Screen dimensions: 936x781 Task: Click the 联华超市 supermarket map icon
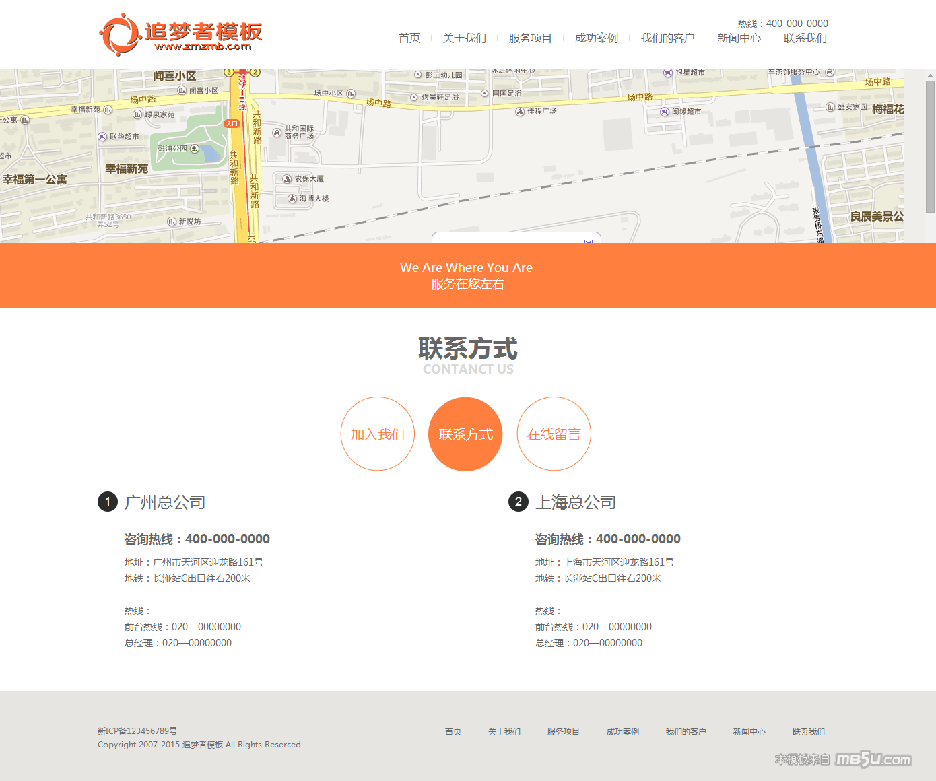tap(103, 137)
